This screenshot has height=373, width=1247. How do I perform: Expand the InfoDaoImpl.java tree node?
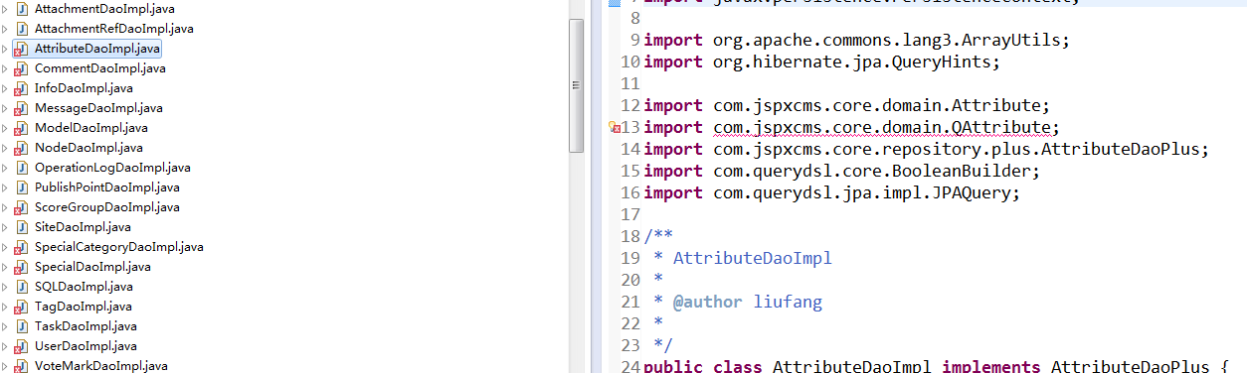(x=5, y=88)
